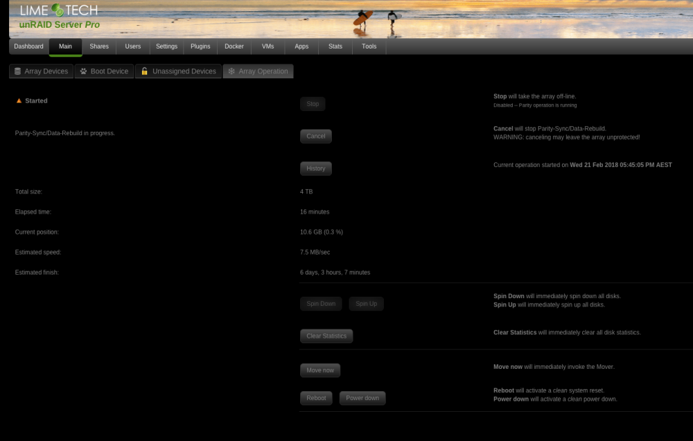The height and width of the screenshot is (441, 693).
Task: Select the Array Operation tab
Action: click(x=258, y=71)
